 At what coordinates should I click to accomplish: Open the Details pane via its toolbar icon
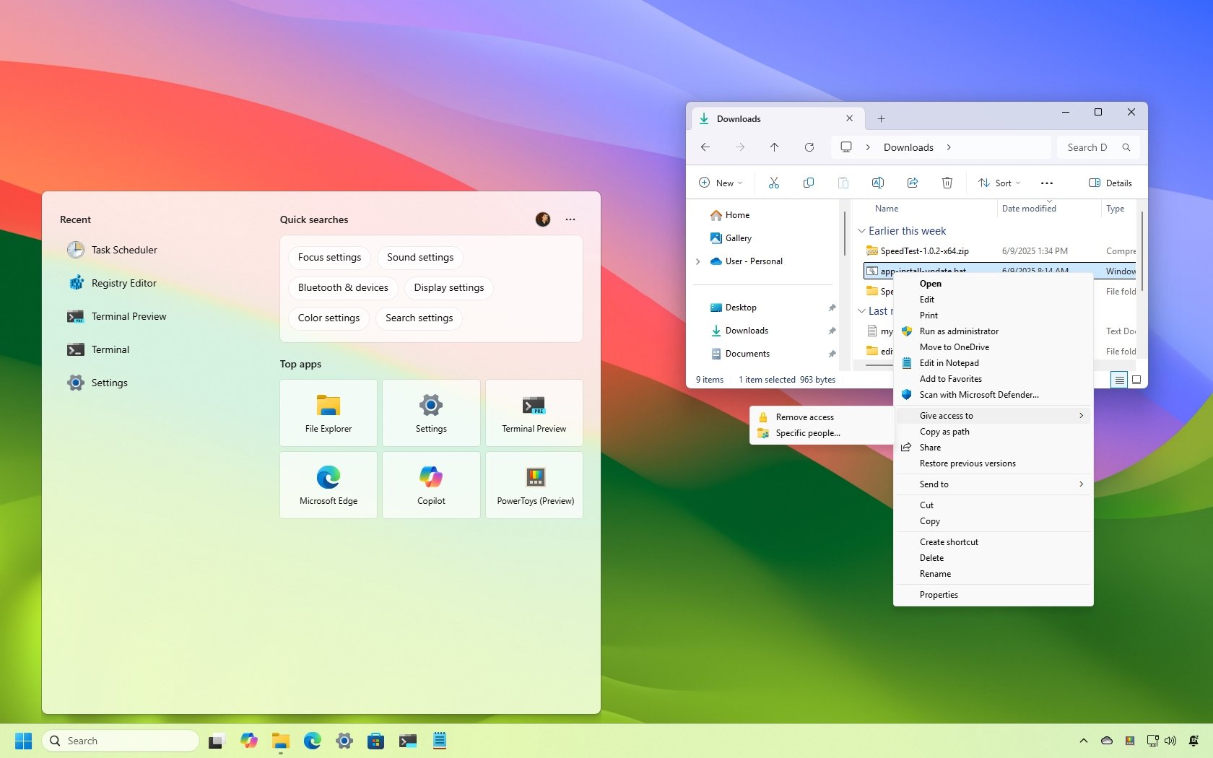pyautogui.click(x=1110, y=183)
